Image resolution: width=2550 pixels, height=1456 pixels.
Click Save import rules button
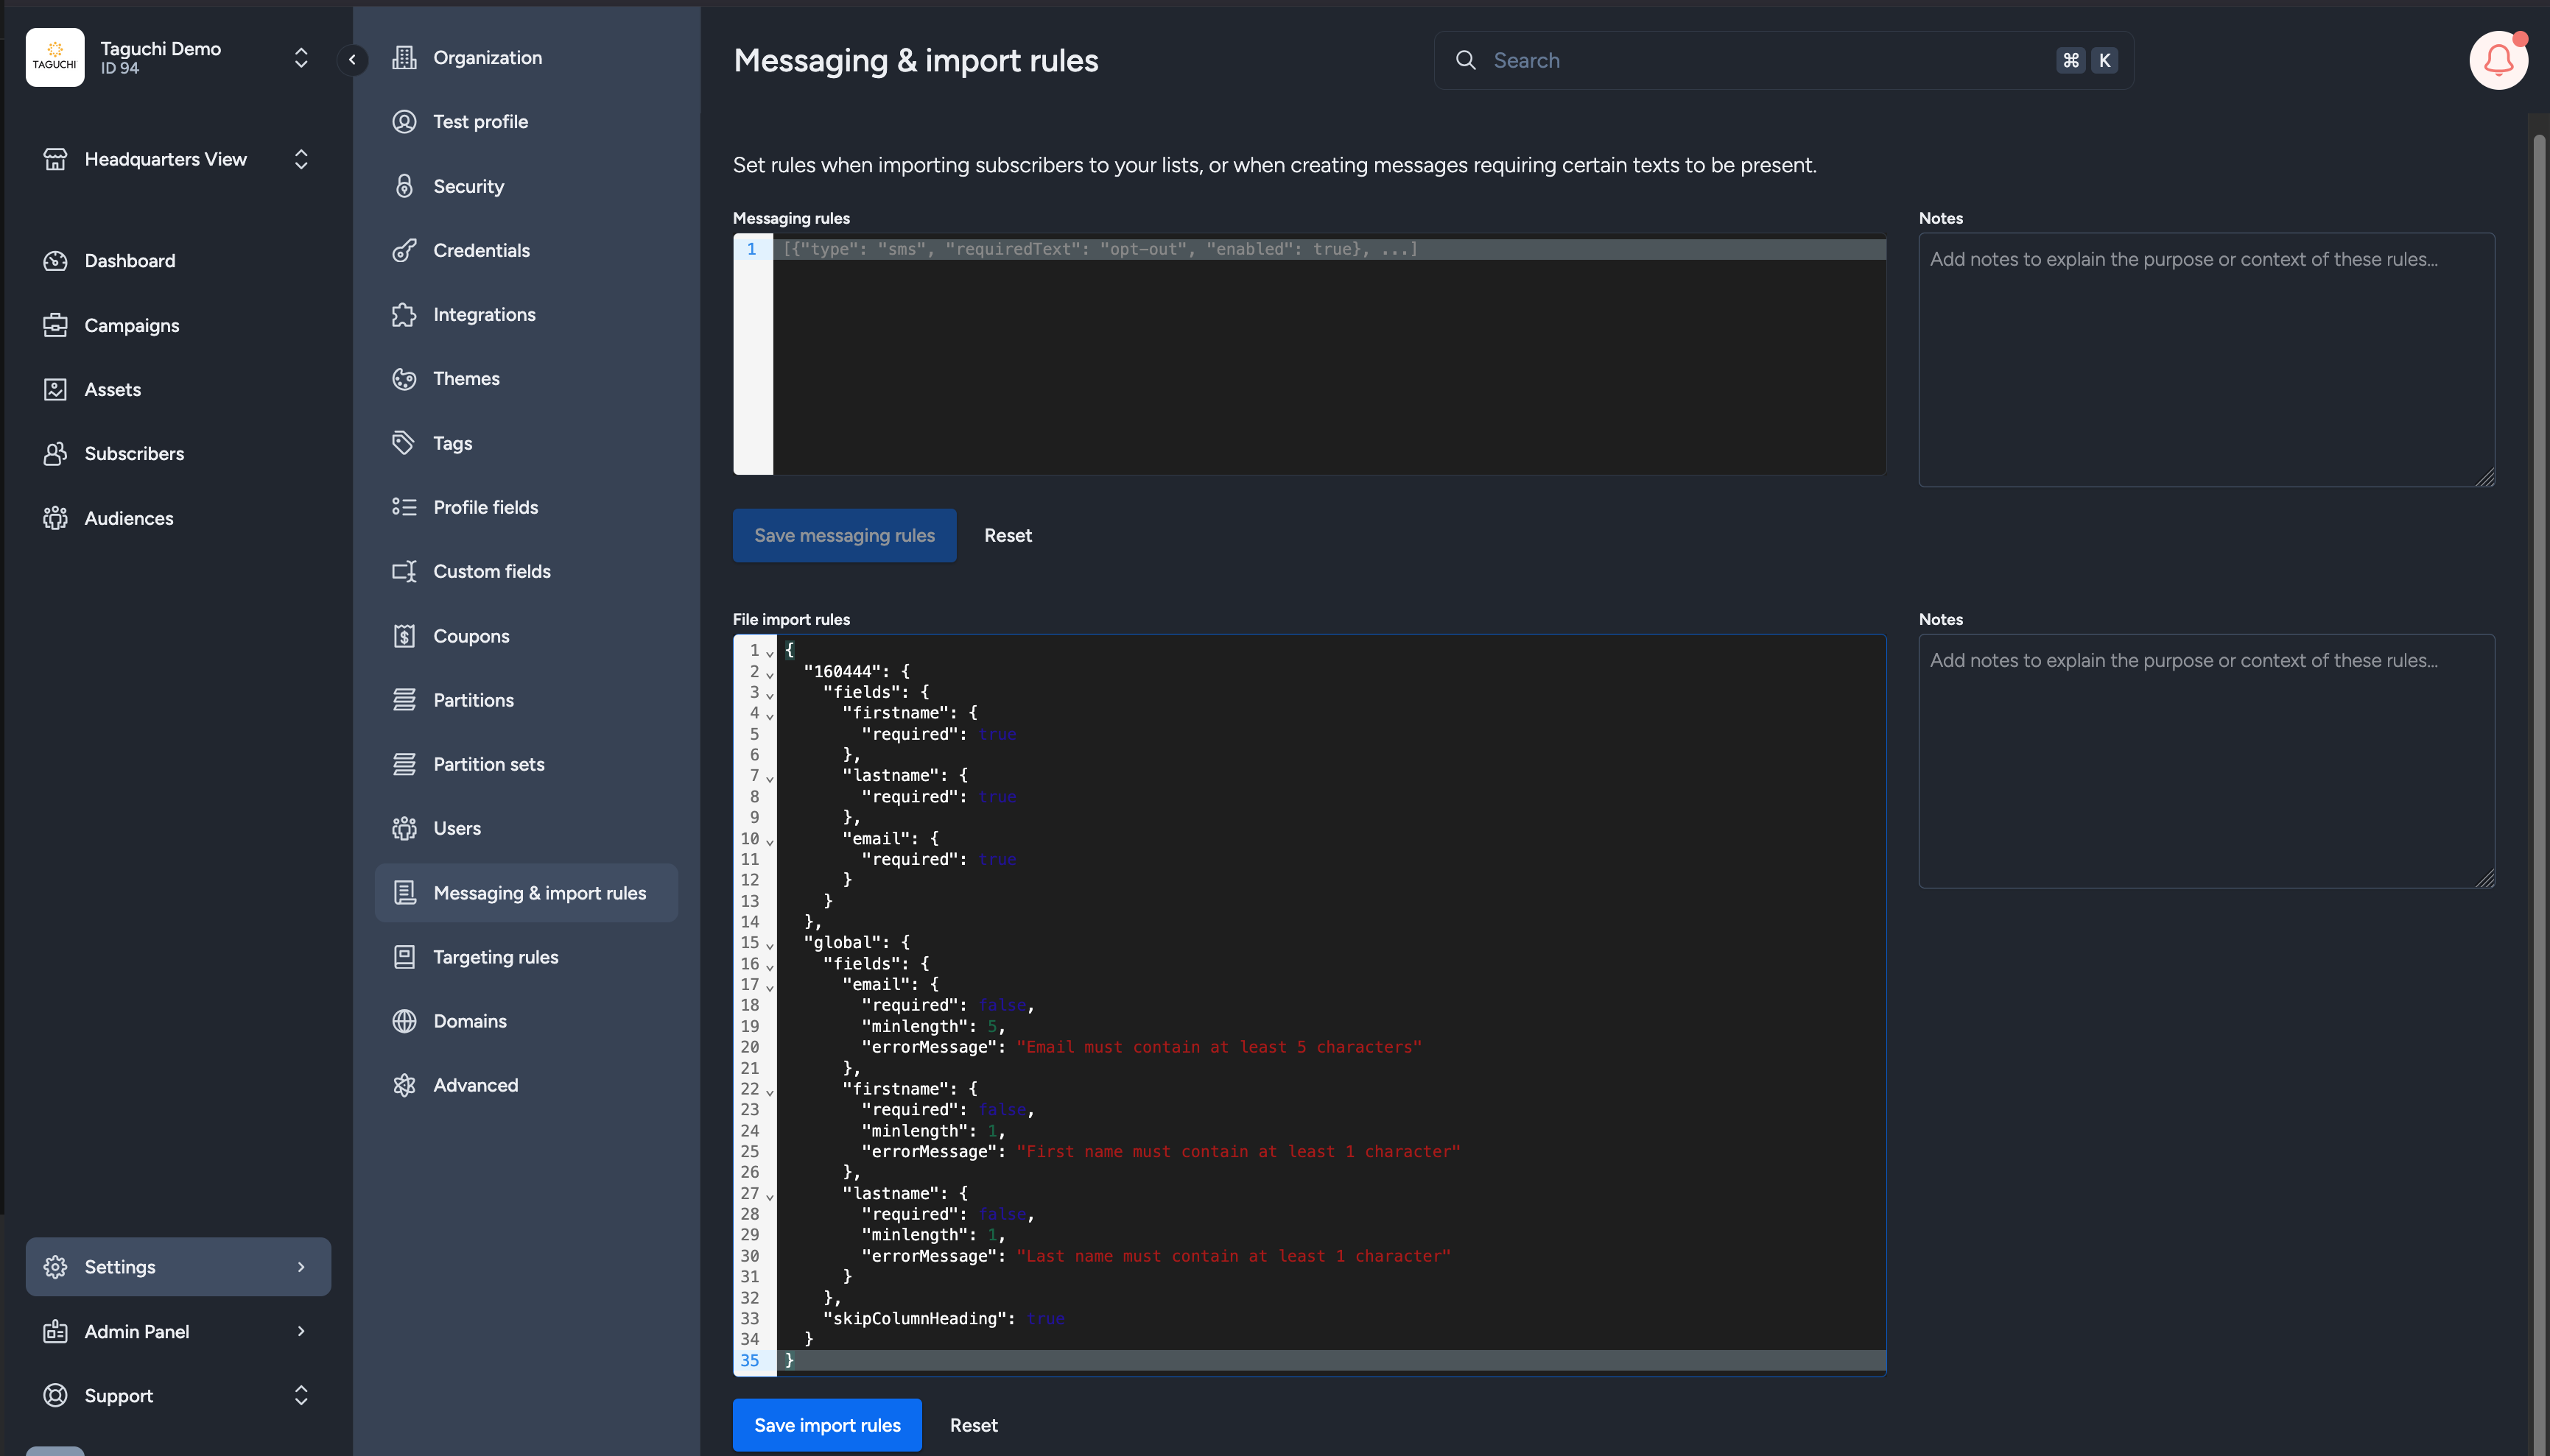point(827,1425)
